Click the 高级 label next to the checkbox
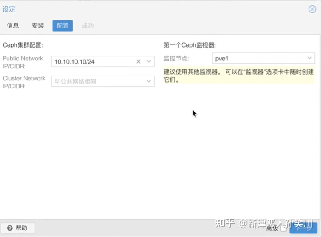This screenshot has width=321, height=237. [x=272, y=229]
